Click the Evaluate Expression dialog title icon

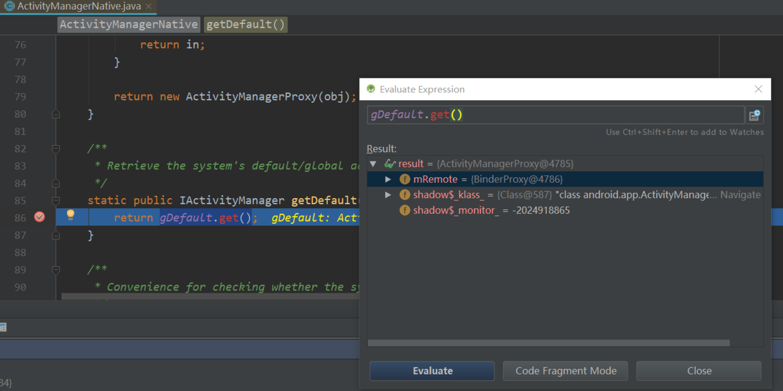371,90
